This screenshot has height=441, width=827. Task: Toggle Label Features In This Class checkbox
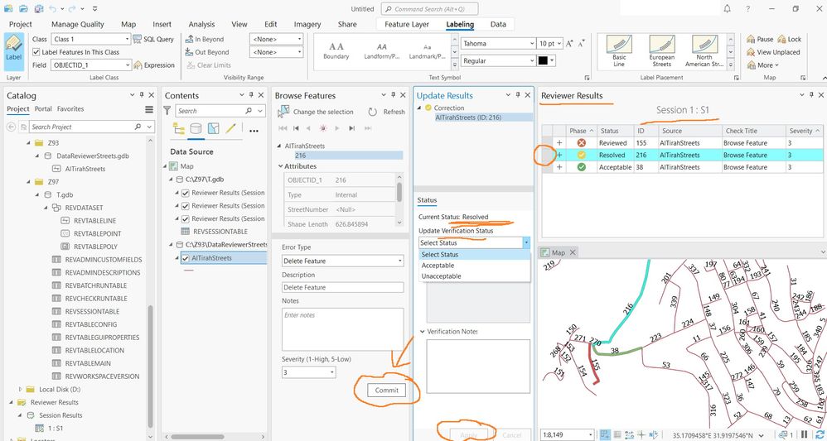36,52
